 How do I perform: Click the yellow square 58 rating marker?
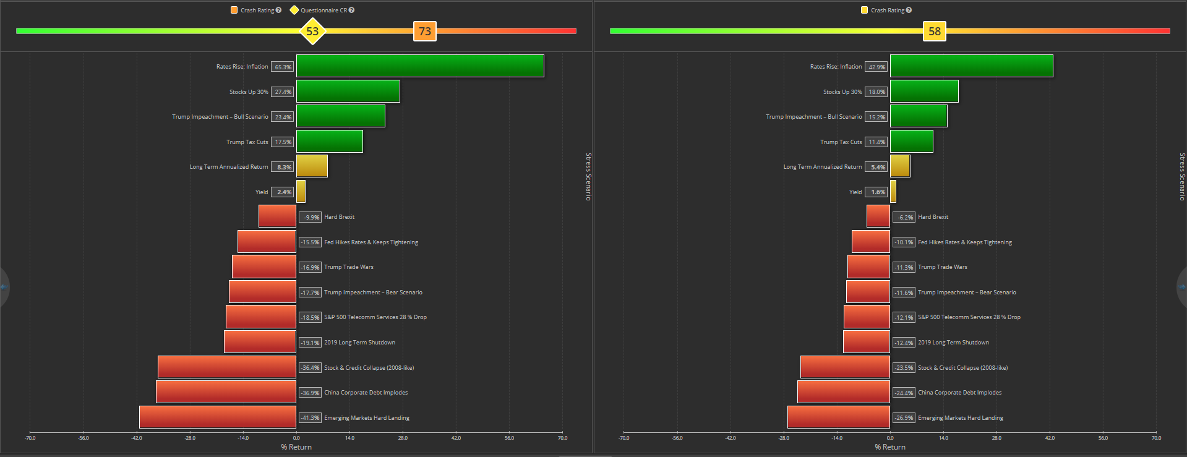pos(934,32)
